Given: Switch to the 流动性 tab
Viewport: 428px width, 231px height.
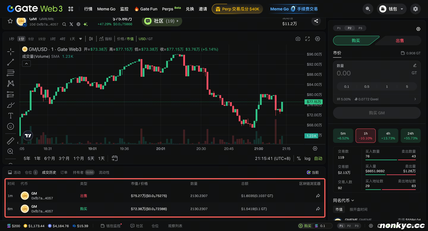Looking at the screenshot, I should [104, 172].
